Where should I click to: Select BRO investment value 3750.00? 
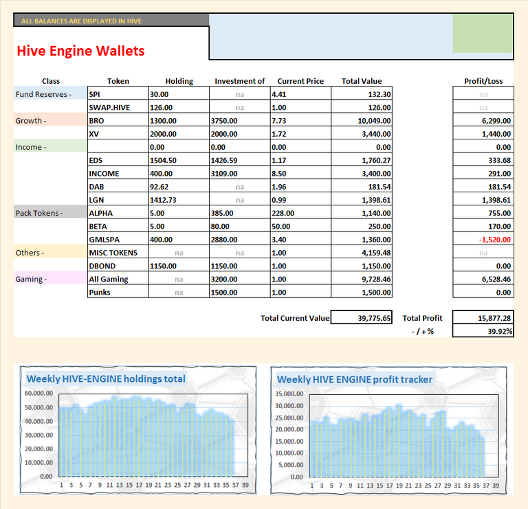click(240, 120)
